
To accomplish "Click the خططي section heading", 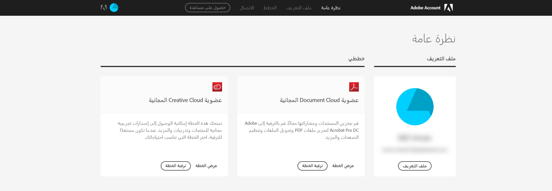I will [x=356, y=59].
